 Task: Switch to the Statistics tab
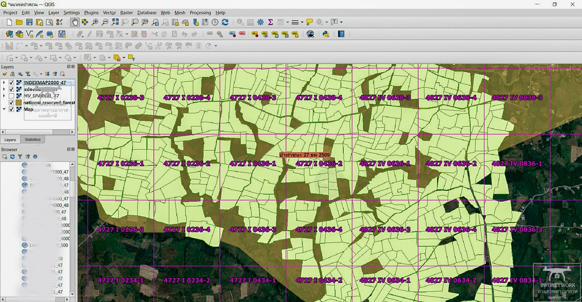pyautogui.click(x=33, y=140)
